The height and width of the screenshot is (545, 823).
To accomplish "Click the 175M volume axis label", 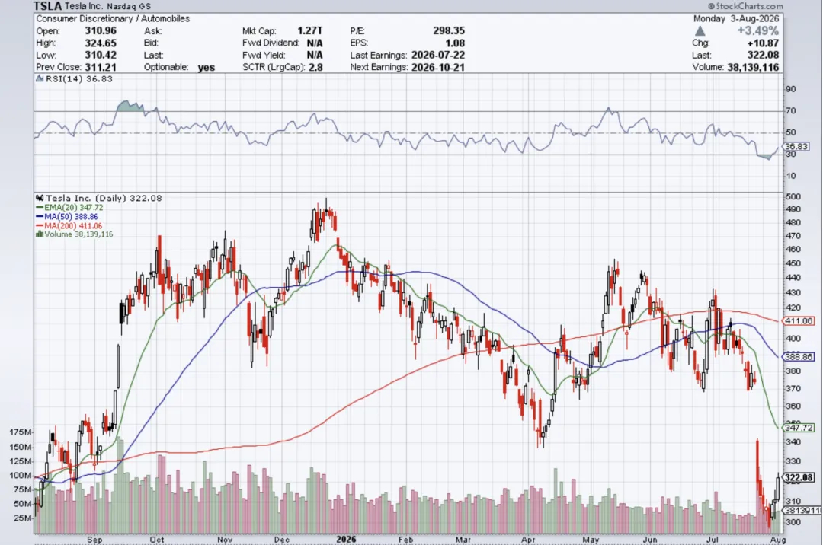I will point(21,432).
